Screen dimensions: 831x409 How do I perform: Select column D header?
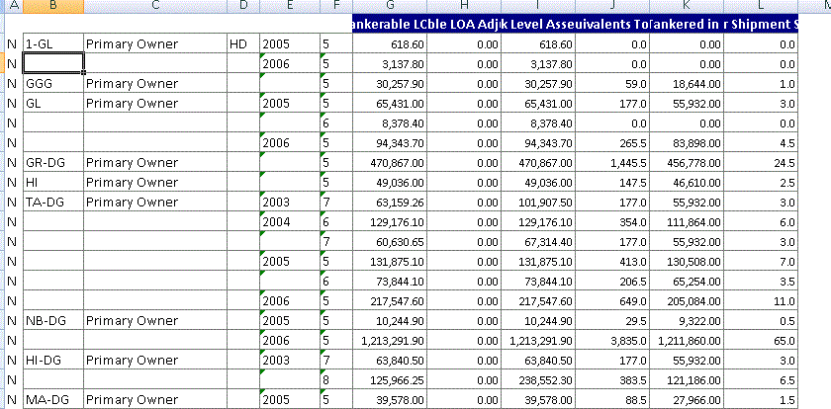point(243,6)
